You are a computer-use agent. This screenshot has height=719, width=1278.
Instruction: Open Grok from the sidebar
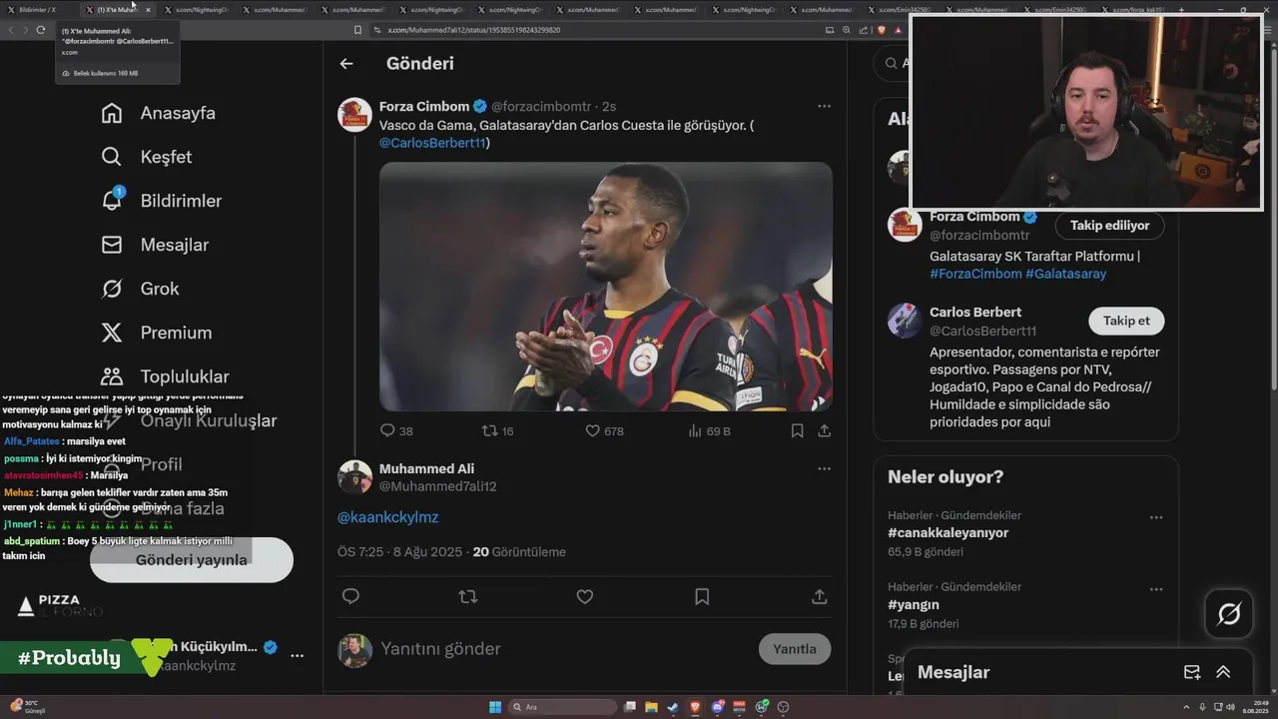140,289
